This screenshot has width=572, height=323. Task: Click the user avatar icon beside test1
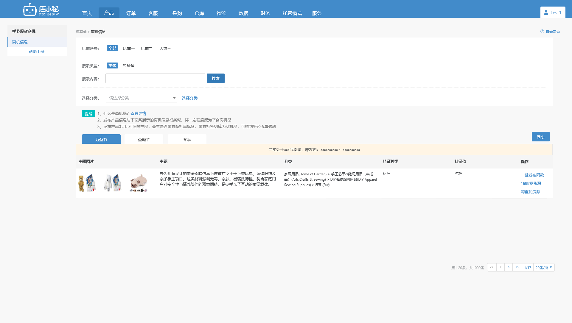(546, 13)
